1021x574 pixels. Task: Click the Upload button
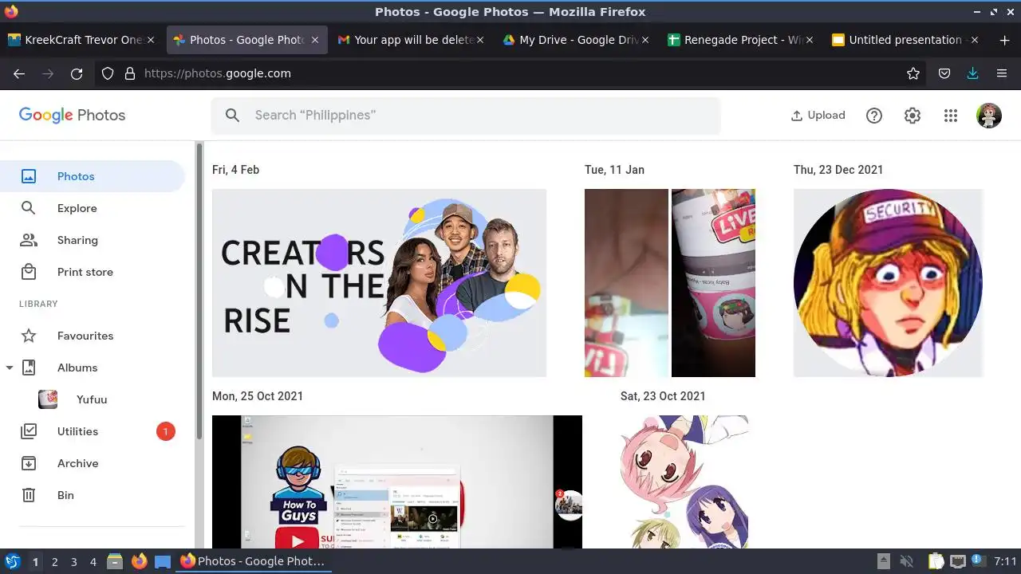(x=818, y=116)
